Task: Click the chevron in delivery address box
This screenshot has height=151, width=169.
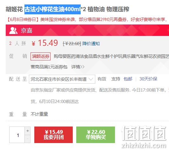Action: click(x=91, y=79)
